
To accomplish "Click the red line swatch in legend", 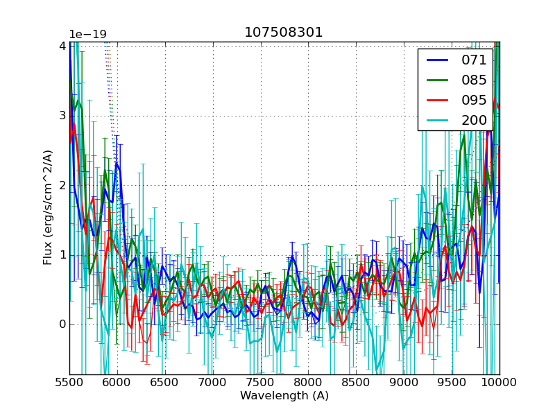I will (x=437, y=101).
